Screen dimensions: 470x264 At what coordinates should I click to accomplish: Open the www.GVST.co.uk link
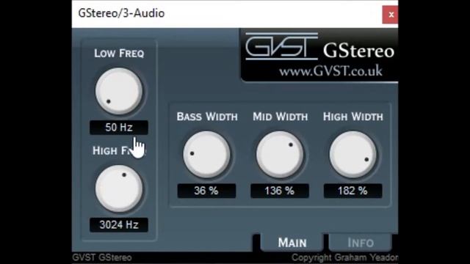point(330,71)
